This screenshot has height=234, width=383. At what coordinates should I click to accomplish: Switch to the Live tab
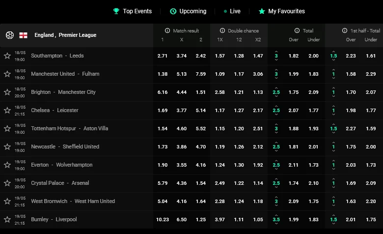(x=232, y=11)
